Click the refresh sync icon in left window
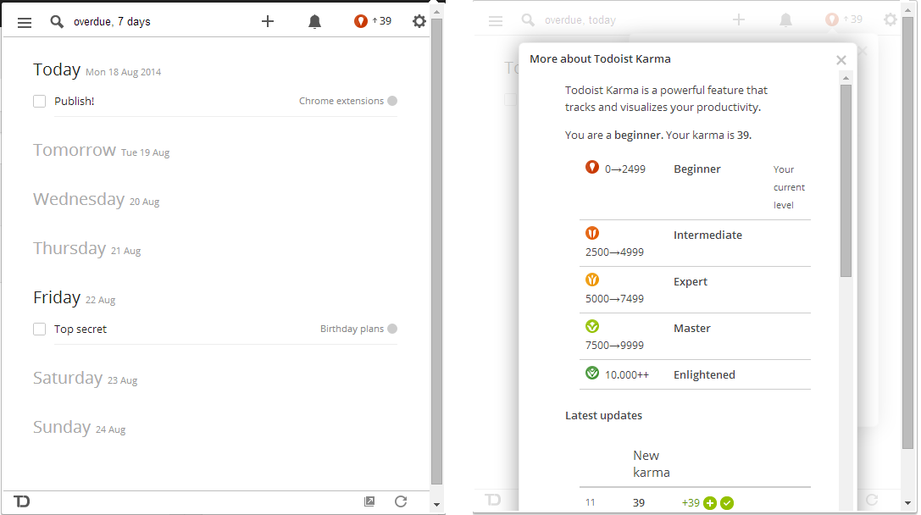The height and width of the screenshot is (515, 921). click(x=401, y=501)
